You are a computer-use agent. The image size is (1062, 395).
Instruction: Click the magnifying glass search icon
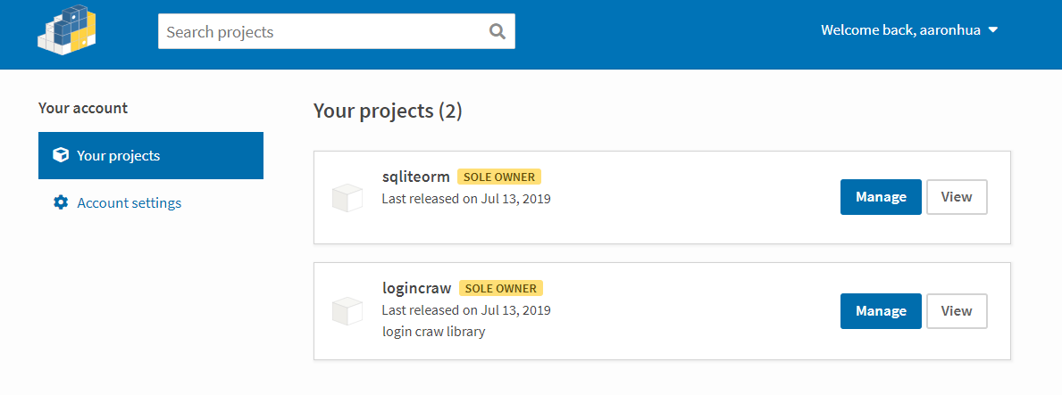[x=498, y=31]
